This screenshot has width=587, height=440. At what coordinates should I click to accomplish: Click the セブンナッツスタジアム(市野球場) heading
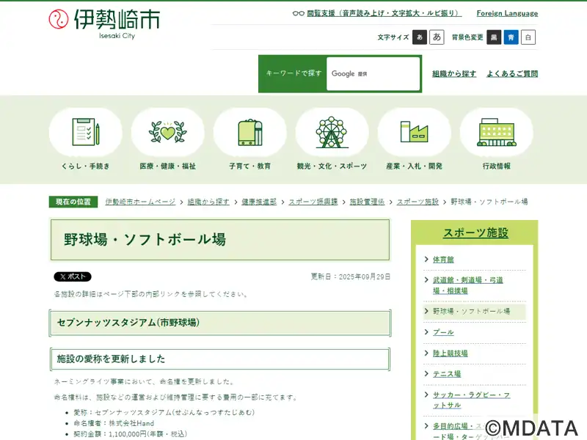tap(128, 323)
